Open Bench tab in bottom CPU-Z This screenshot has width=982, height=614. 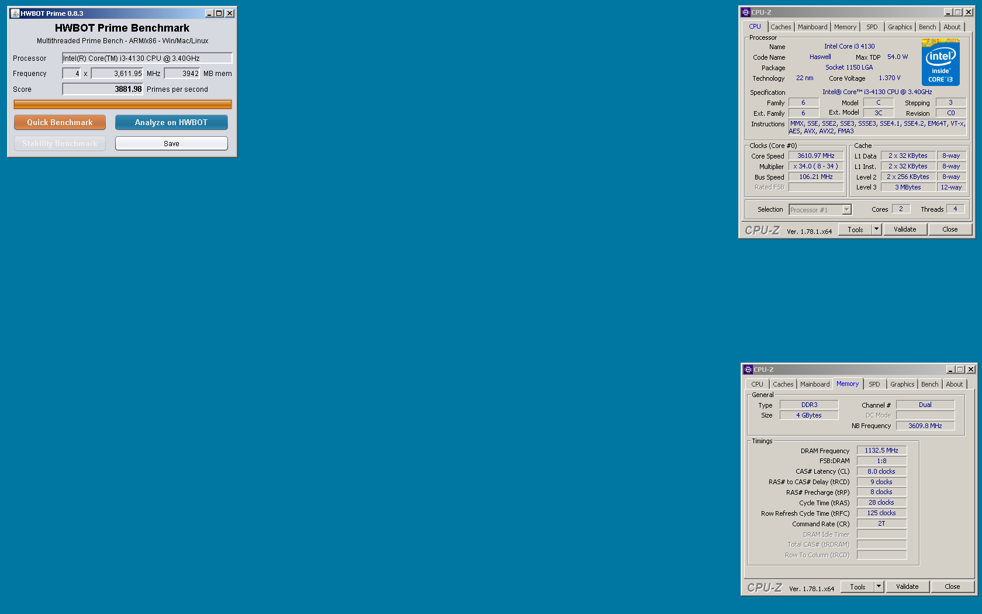[x=930, y=384]
